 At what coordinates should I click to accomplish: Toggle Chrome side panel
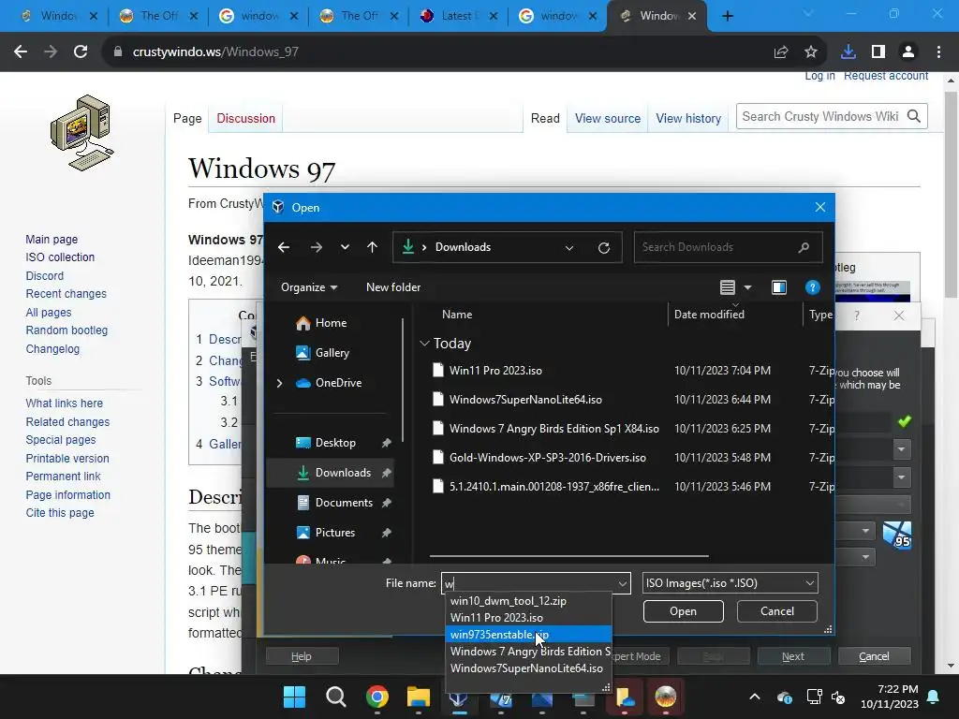click(x=878, y=52)
